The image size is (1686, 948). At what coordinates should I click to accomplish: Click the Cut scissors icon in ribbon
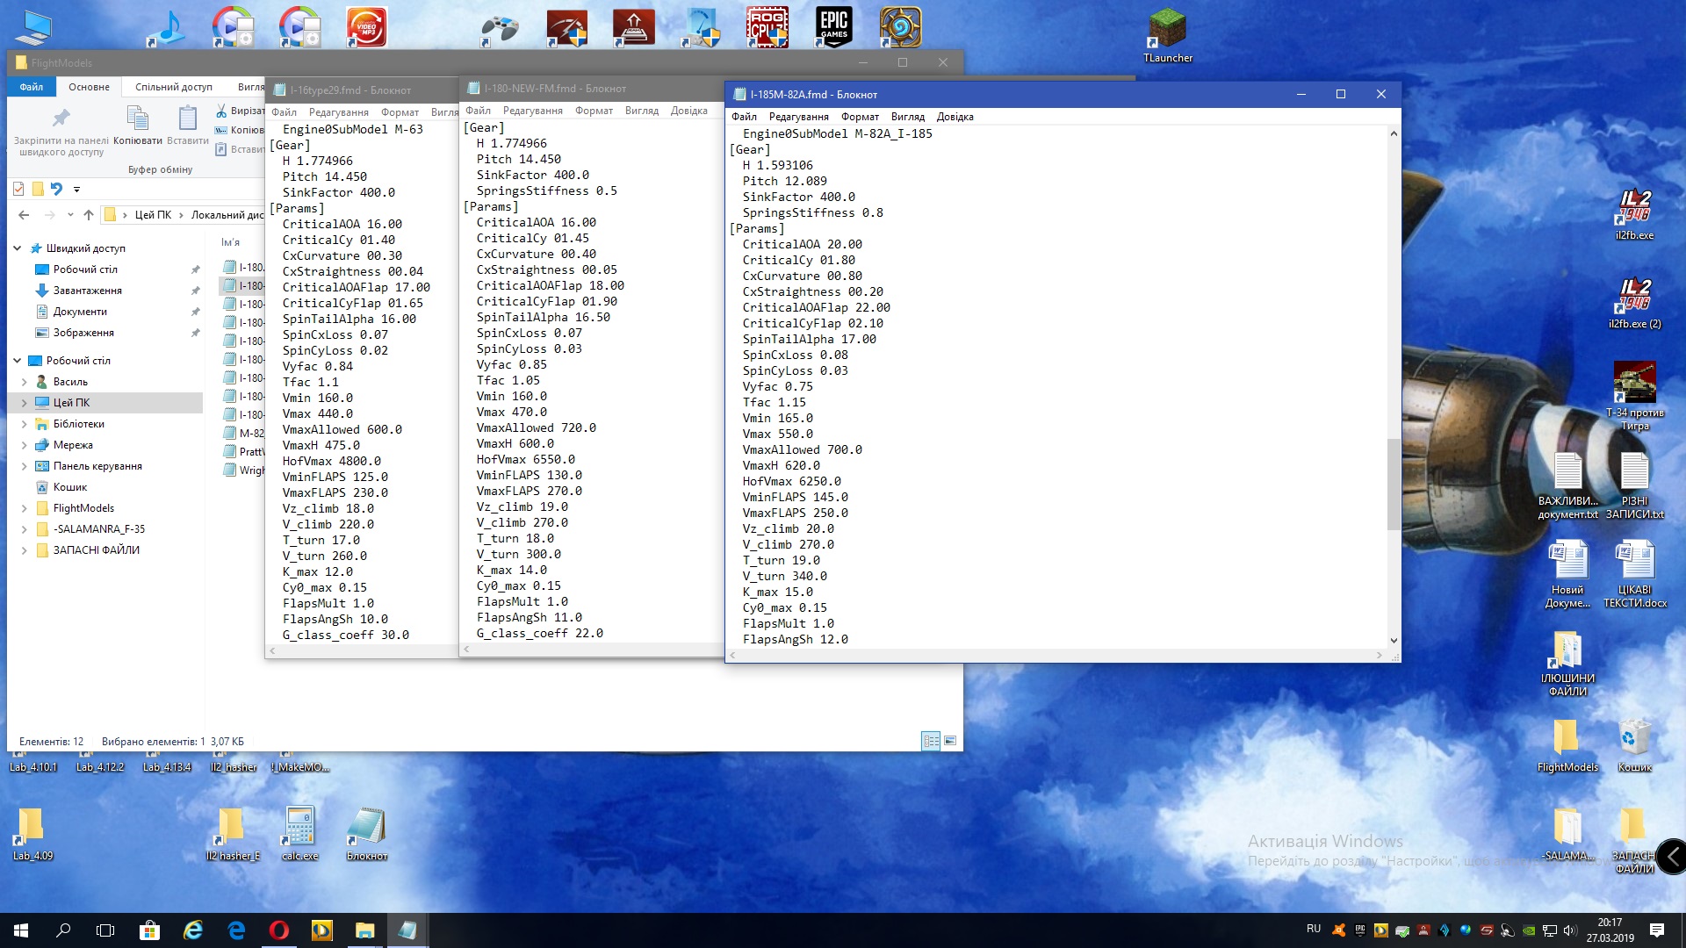[221, 111]
